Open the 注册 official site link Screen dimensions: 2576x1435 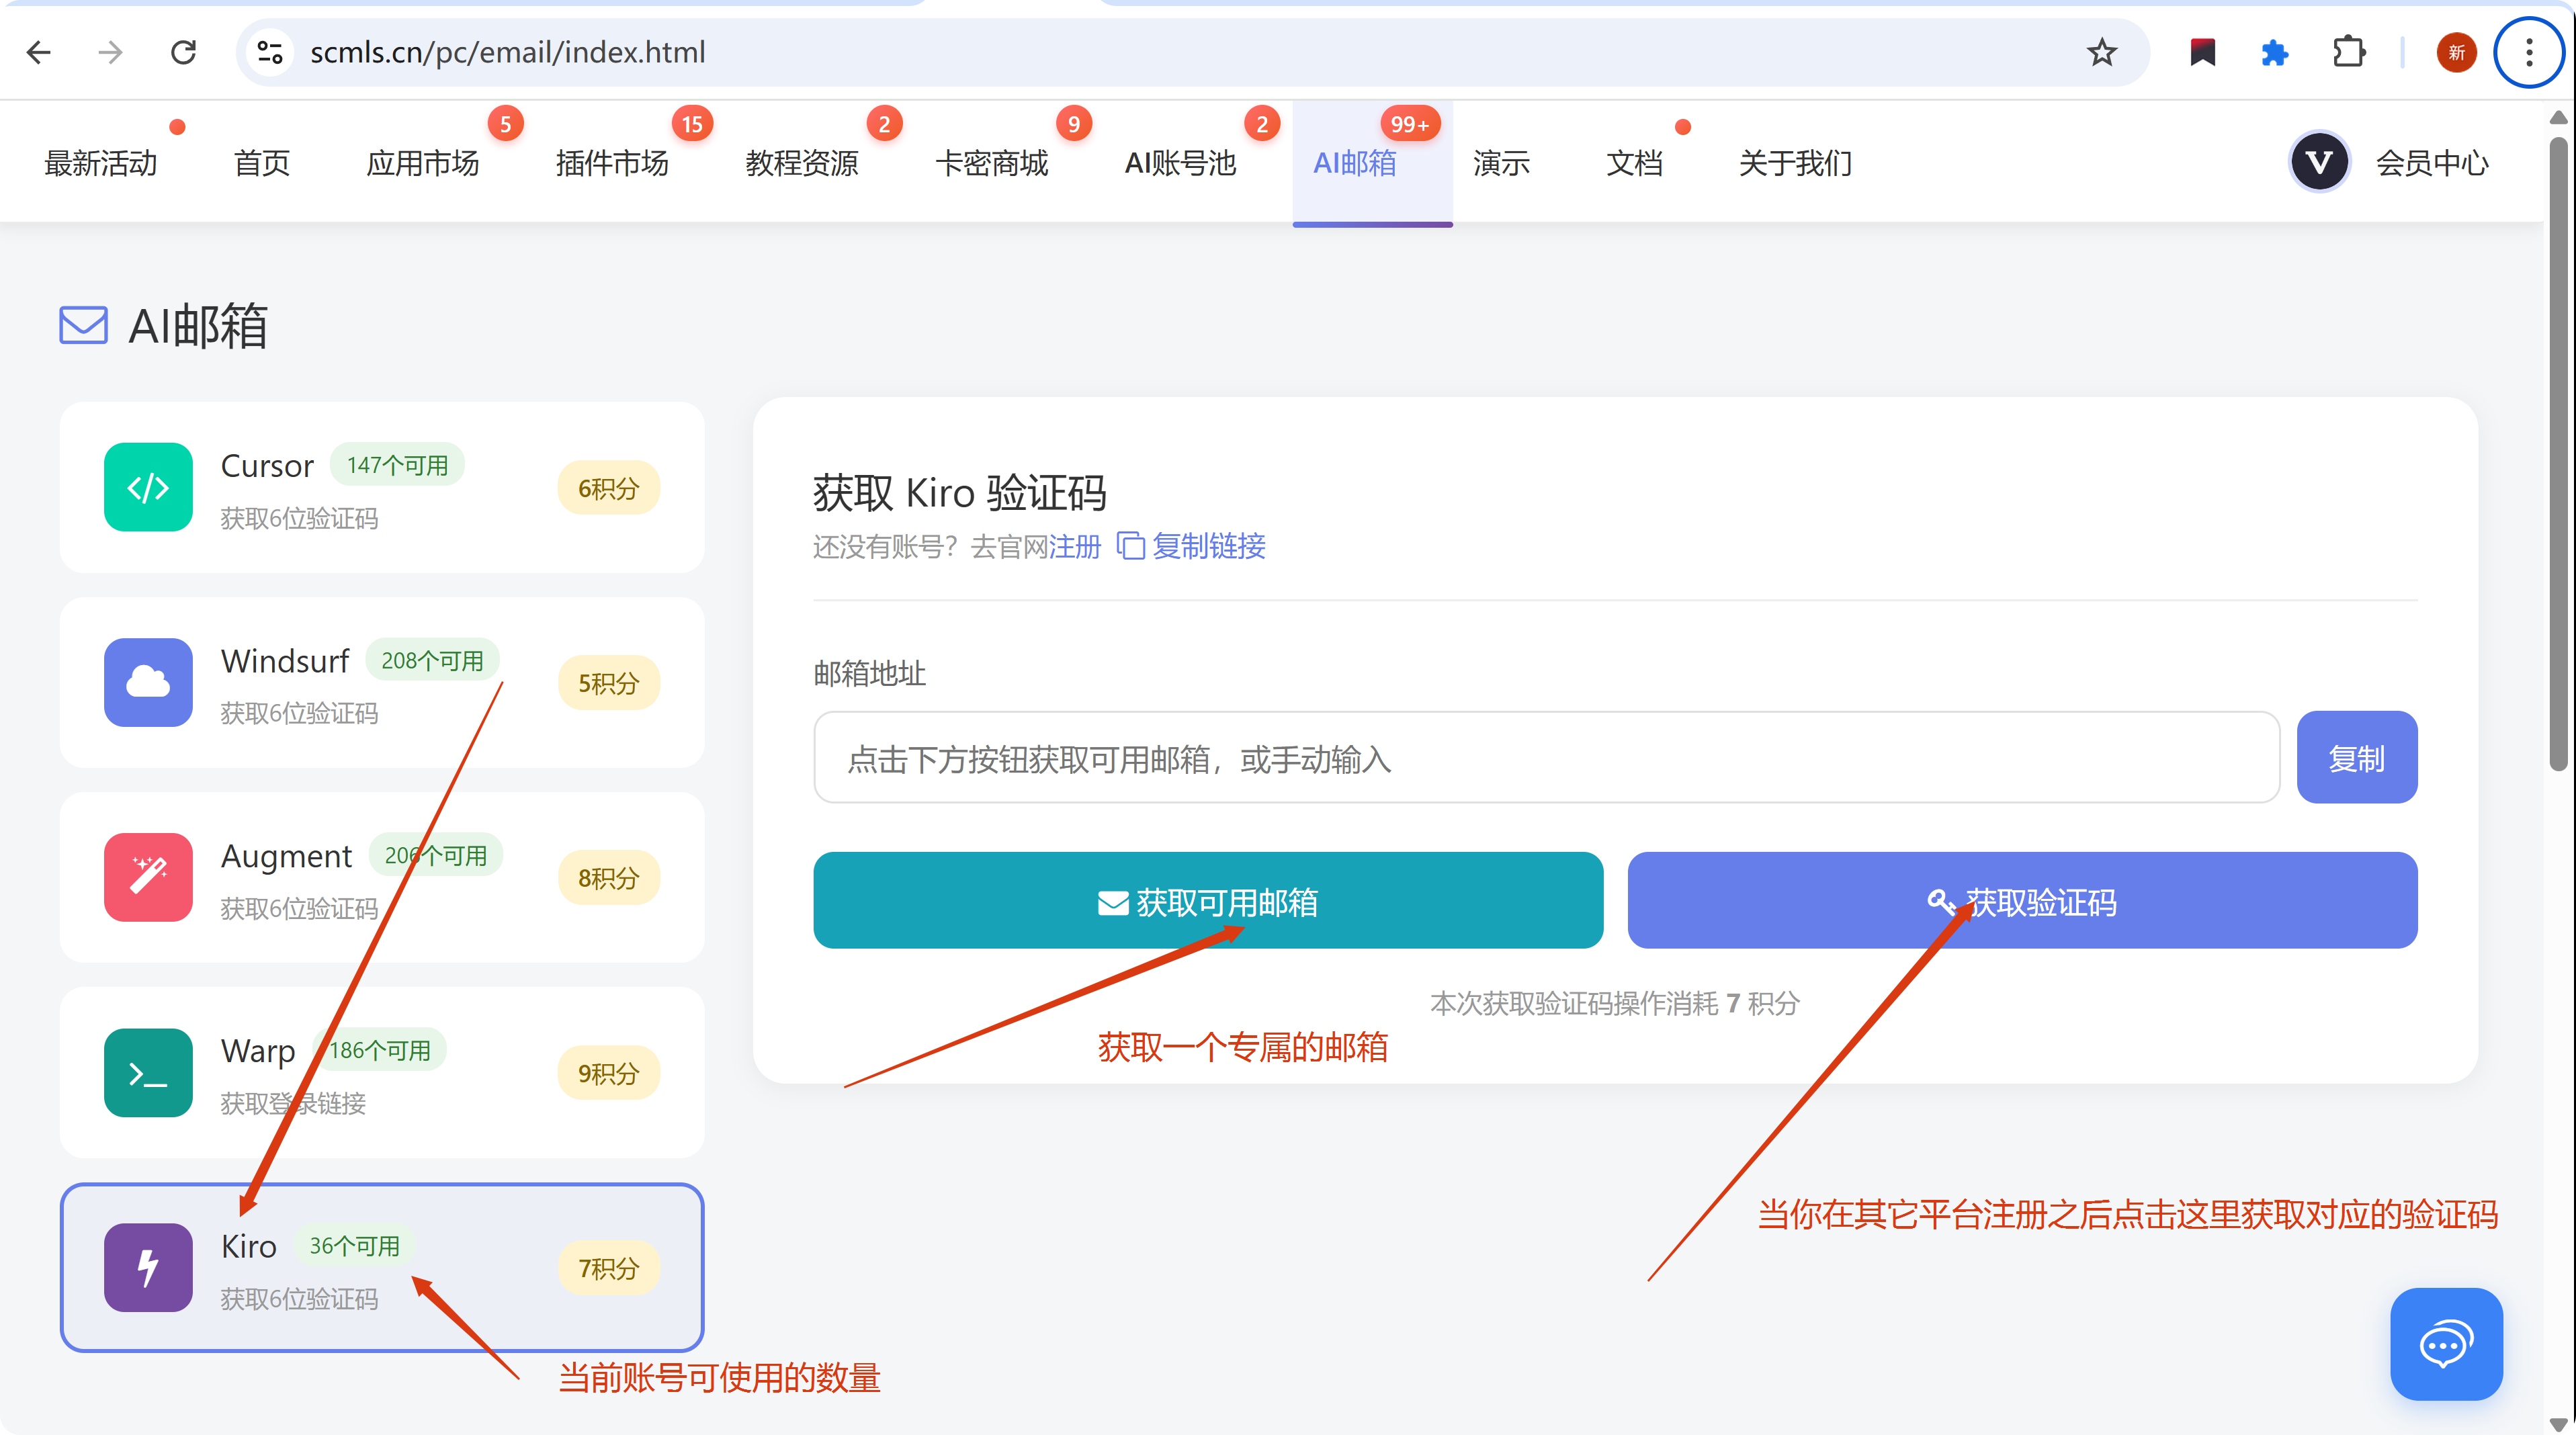[x=1075, y=546]
